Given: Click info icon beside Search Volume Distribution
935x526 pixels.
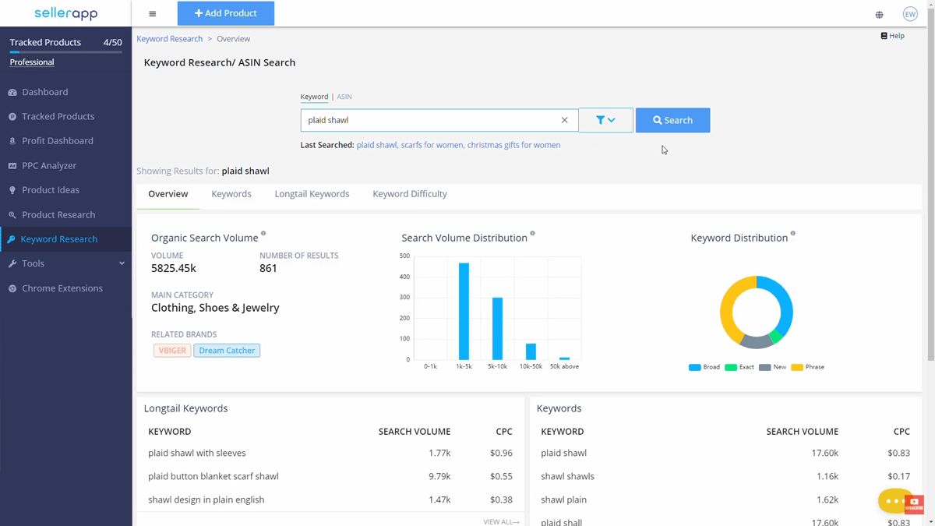Looking at the screenshot, I should pyautogui.click(x=533, y=234).
